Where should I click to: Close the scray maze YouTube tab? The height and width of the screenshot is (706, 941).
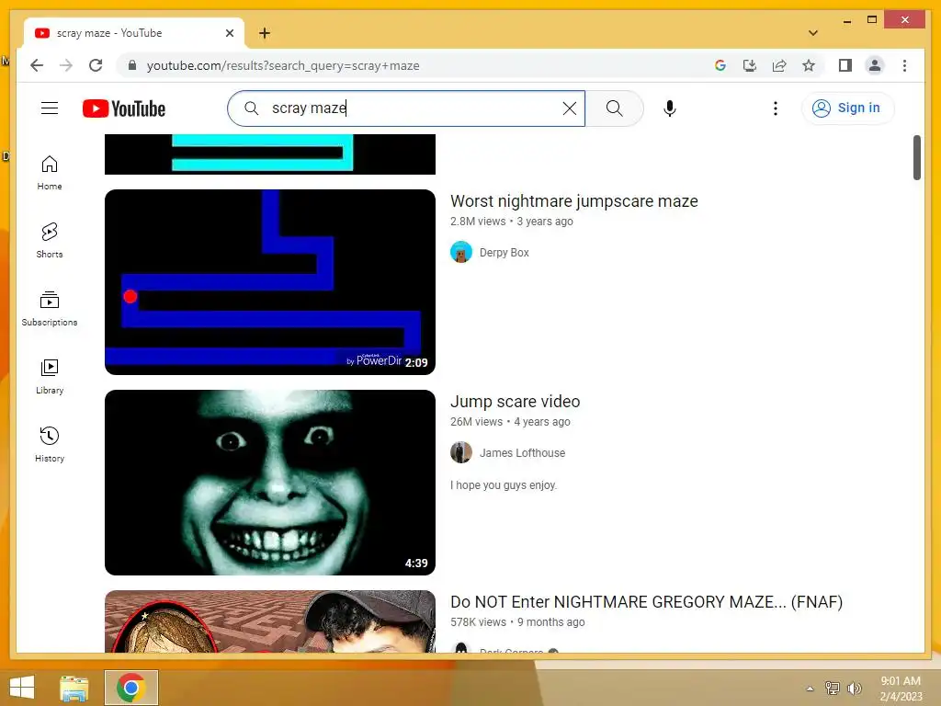(x=229, y=33)
